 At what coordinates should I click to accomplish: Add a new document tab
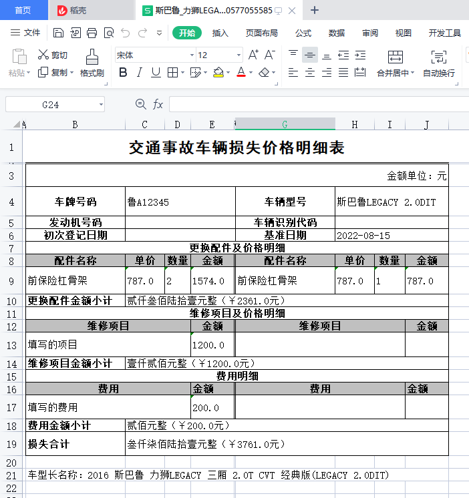pyautogui.click(x=315, y=10)
